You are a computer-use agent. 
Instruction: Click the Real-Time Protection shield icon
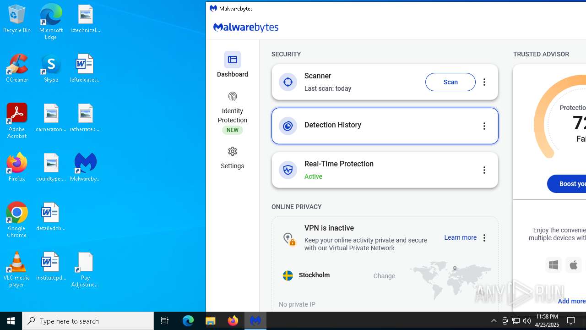pos(288,170)
